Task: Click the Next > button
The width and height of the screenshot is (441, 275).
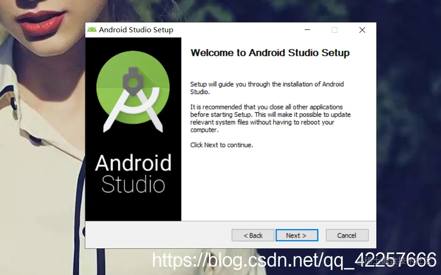Action: tap(297, 235)
